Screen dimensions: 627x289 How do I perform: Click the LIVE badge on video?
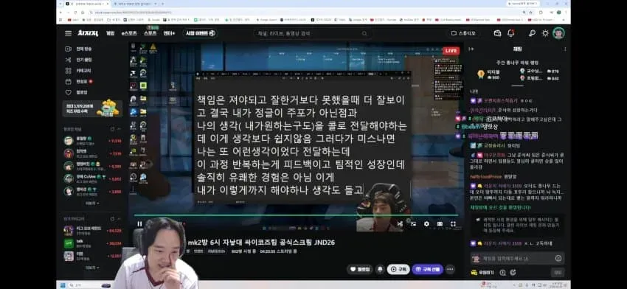tap(451, 51)
